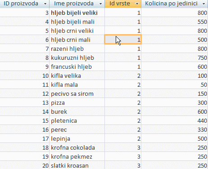Select the Id vrste column header
Image resolution: width=208 pixels, height=169 pixels.
tap(123, 4)
